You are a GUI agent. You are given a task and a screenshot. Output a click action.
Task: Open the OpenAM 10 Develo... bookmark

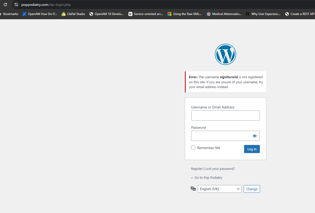click(106, 14)
